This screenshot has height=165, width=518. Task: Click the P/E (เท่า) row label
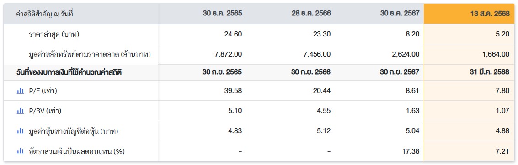[43, 91]
